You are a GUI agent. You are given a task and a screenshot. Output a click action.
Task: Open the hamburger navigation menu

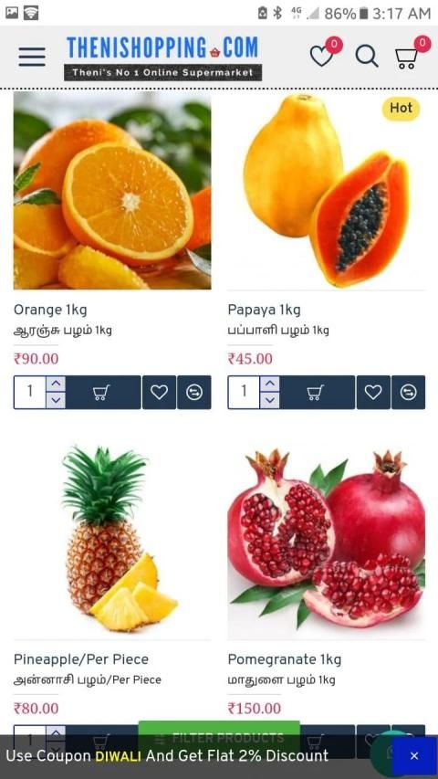[x=32, y=58]
